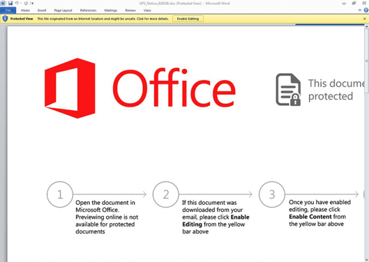The image size is (369, 262).
Task: Click the Undo arrow icon
Action: click(17, 4)
